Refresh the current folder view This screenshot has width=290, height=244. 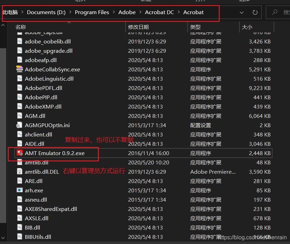pos(255,12)
